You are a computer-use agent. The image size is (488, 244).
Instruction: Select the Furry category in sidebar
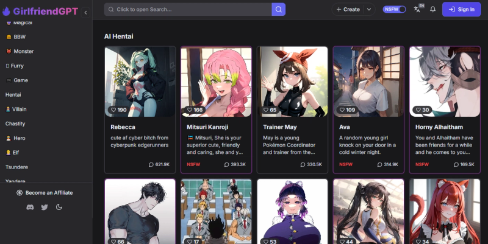15,66
